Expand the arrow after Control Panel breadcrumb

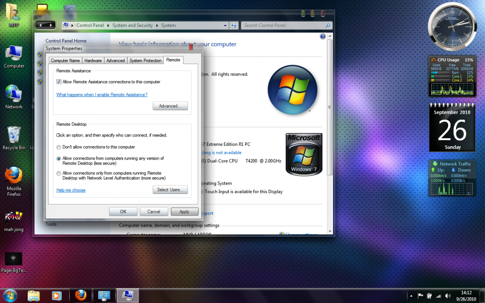108,25
